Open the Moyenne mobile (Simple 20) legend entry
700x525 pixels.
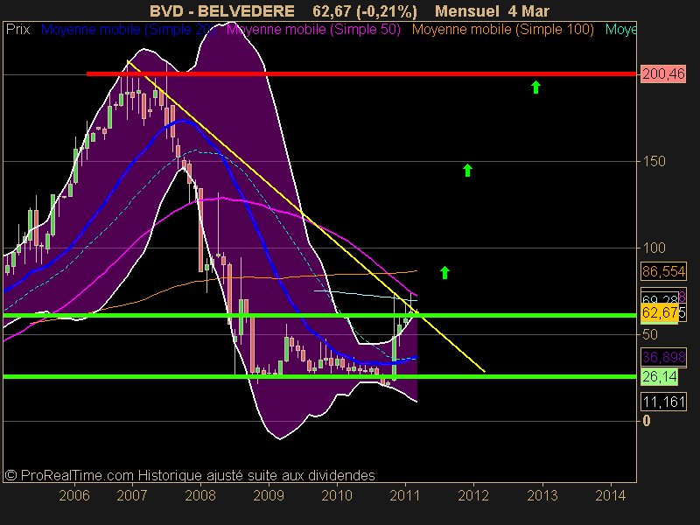pyautogui.click(x=128, y=30)
